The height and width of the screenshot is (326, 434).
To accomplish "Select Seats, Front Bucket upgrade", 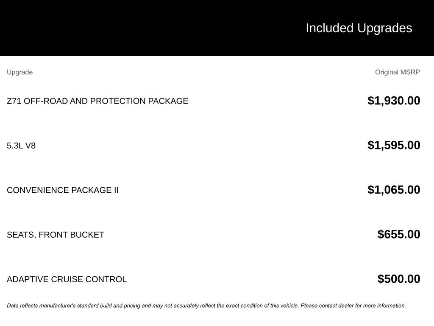I will tap(56, 235).
